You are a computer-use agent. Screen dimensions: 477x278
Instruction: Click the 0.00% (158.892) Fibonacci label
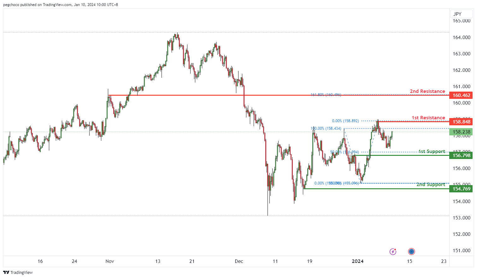345,121
